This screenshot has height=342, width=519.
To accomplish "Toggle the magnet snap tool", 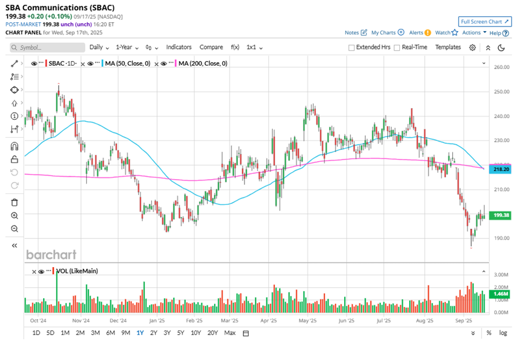I will [x=14, y=146].
